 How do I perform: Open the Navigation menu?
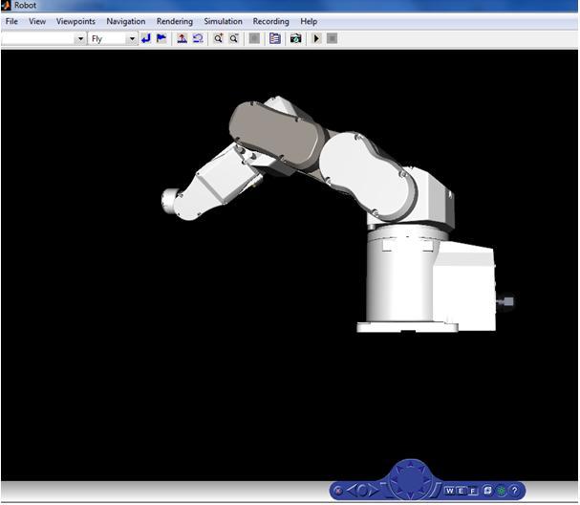[x=126, y=21]
